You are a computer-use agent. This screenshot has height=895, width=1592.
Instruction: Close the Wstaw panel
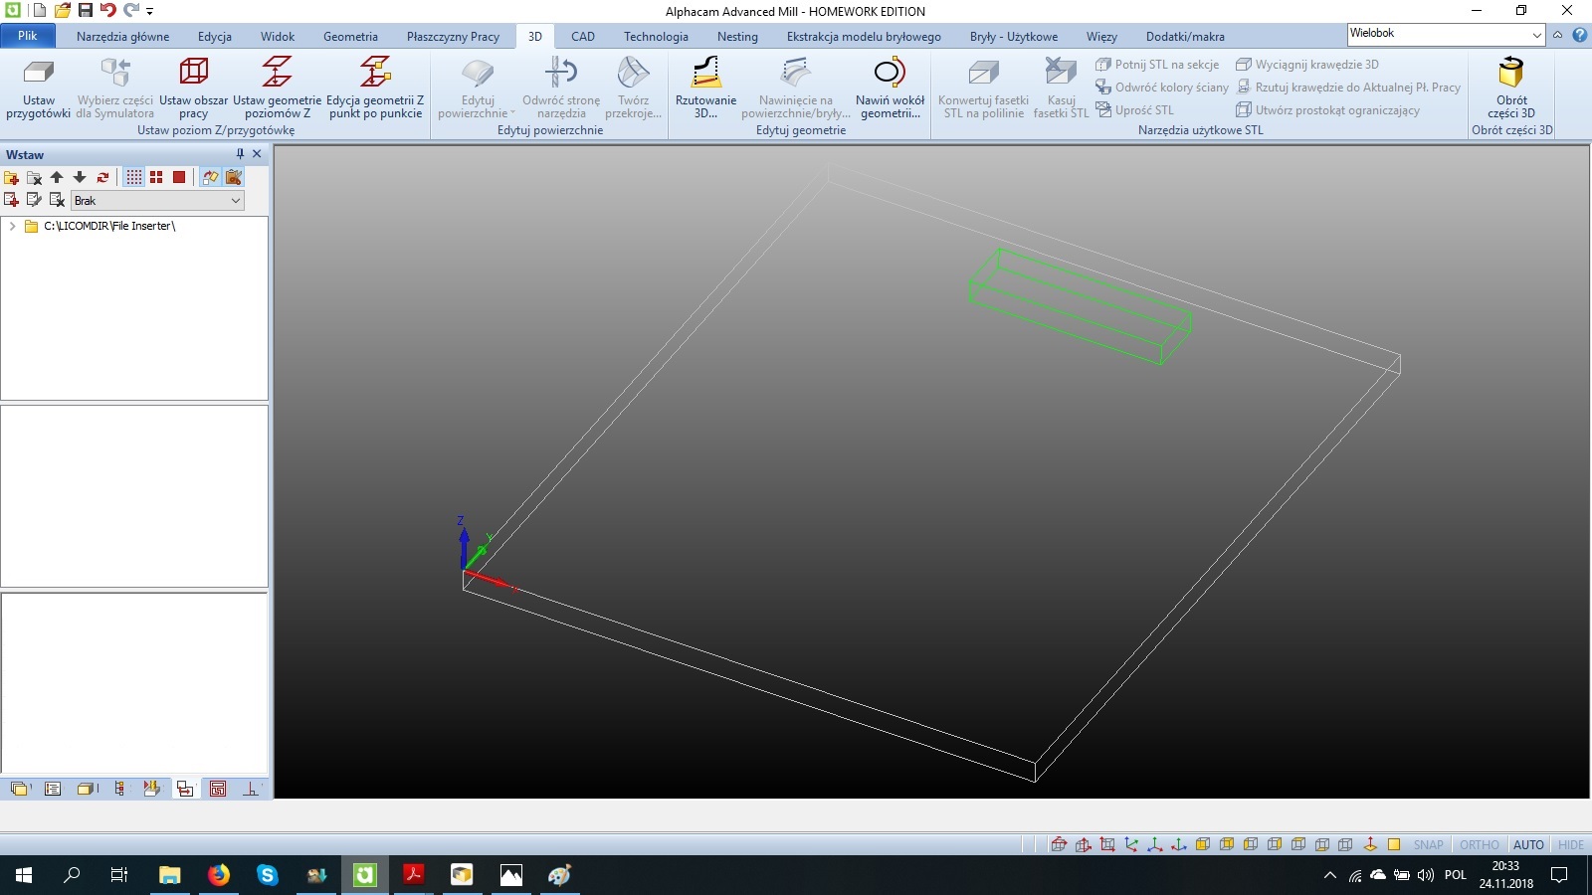257,154
